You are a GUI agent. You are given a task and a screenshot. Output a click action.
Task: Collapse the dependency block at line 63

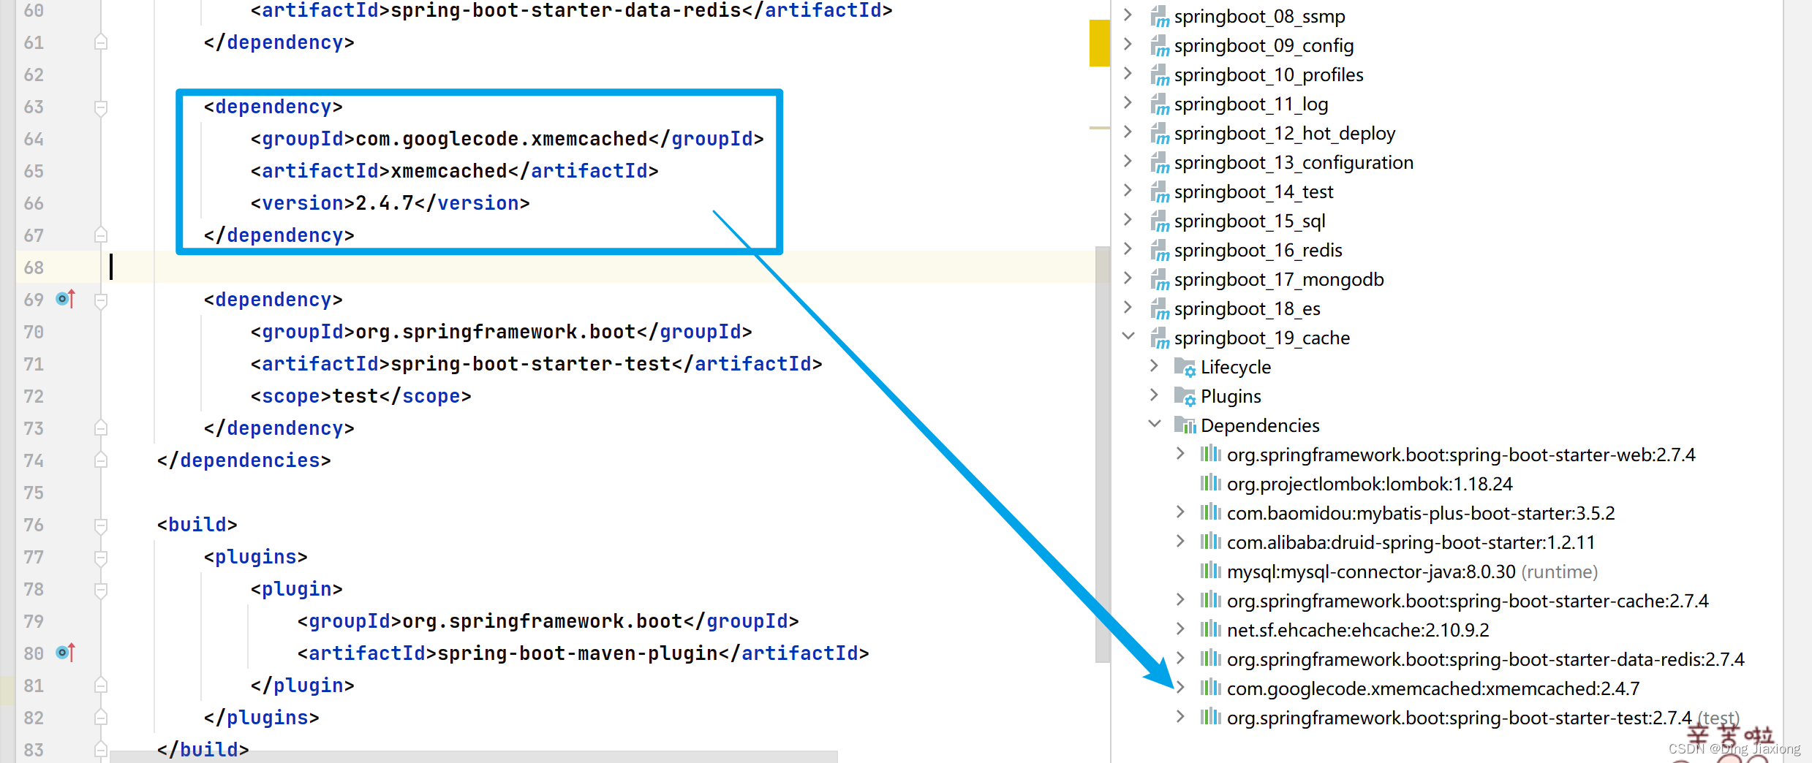coord(101,107)
